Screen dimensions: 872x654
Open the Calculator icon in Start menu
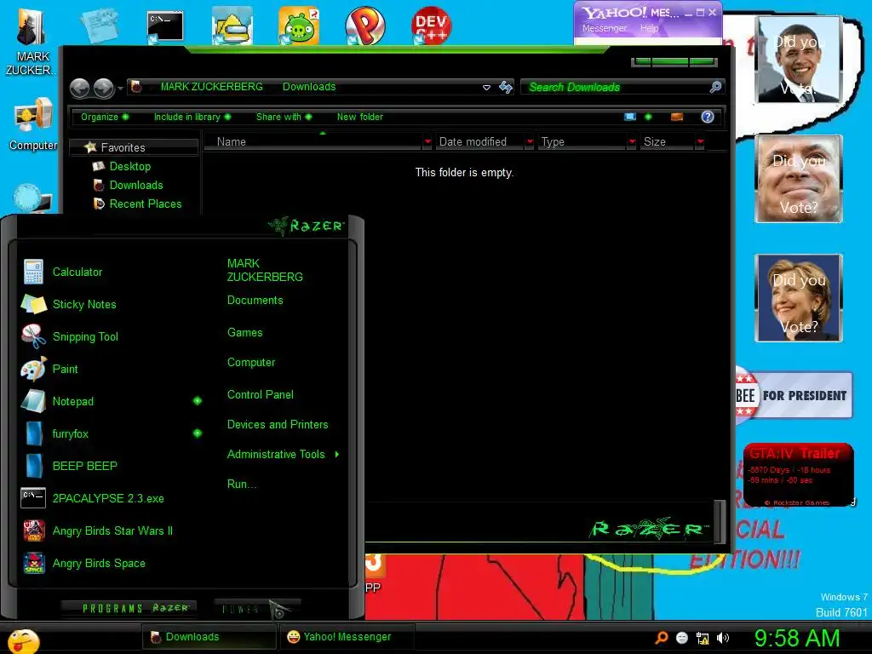click(33, 272)
